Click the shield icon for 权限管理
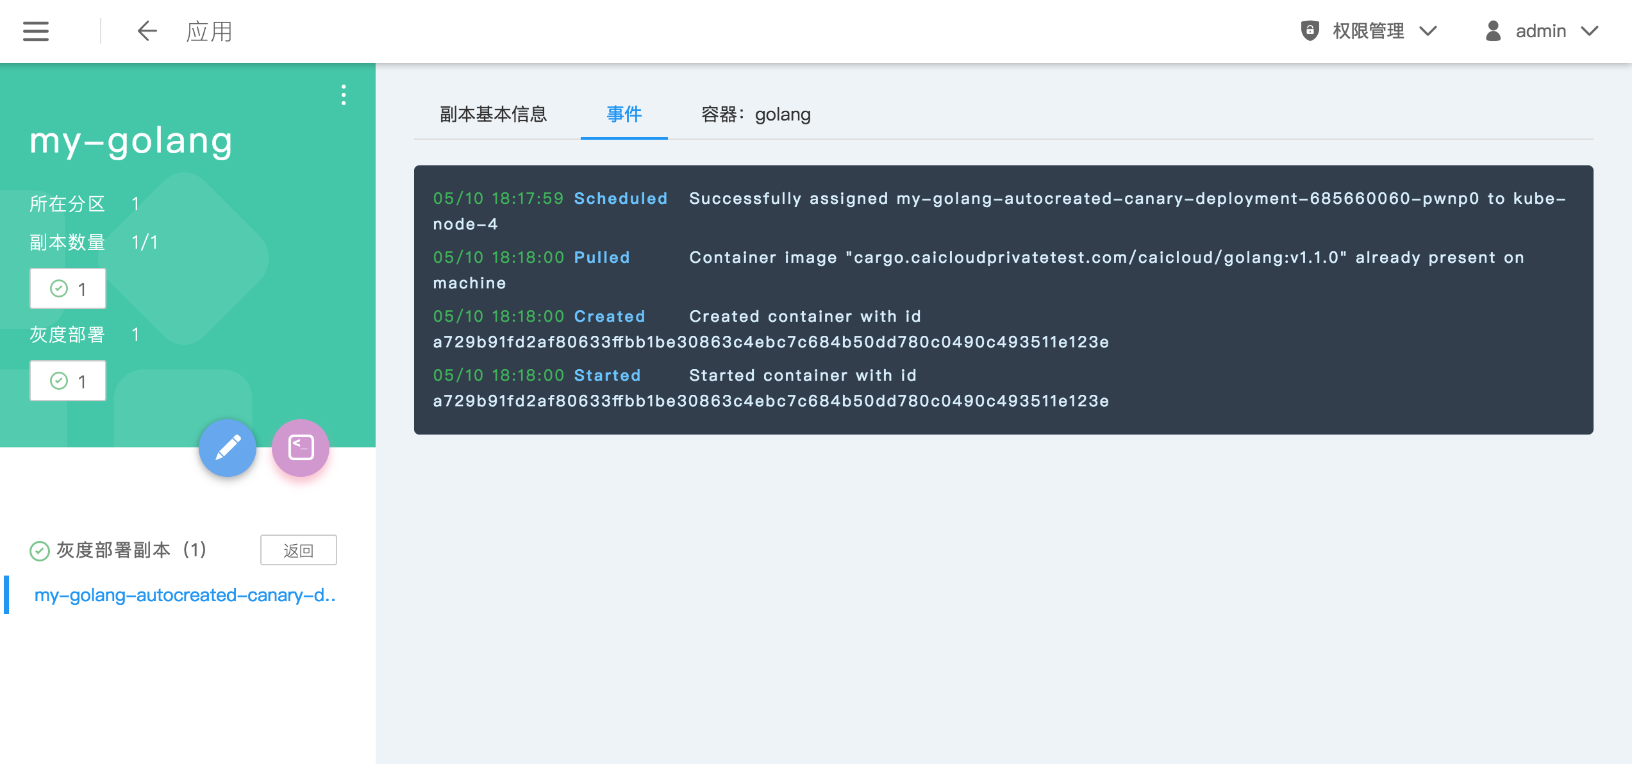This screenshot has width=1632, height=764. (x=1310, y=31)
